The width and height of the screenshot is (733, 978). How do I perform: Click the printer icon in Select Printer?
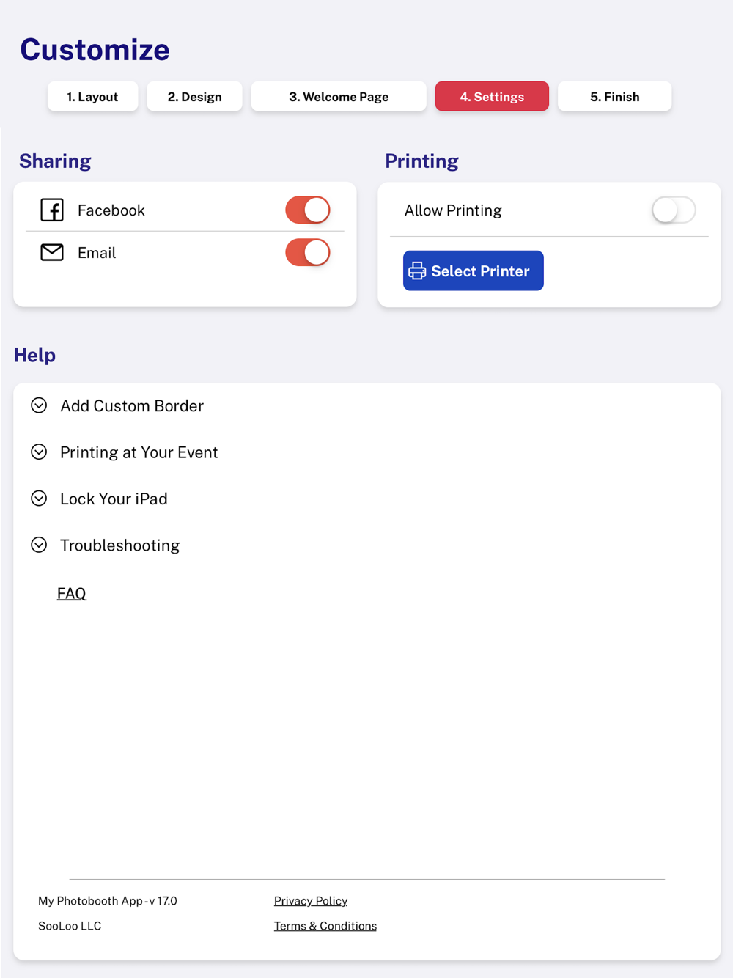[x=417, y=271]
